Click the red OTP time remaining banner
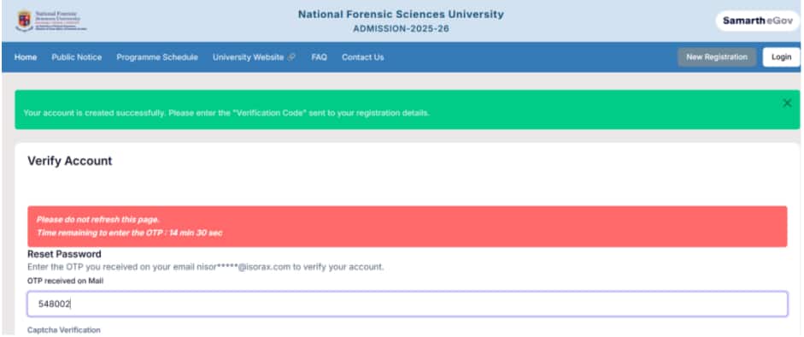This screenshot has width=804, height=337. [408, 226]
